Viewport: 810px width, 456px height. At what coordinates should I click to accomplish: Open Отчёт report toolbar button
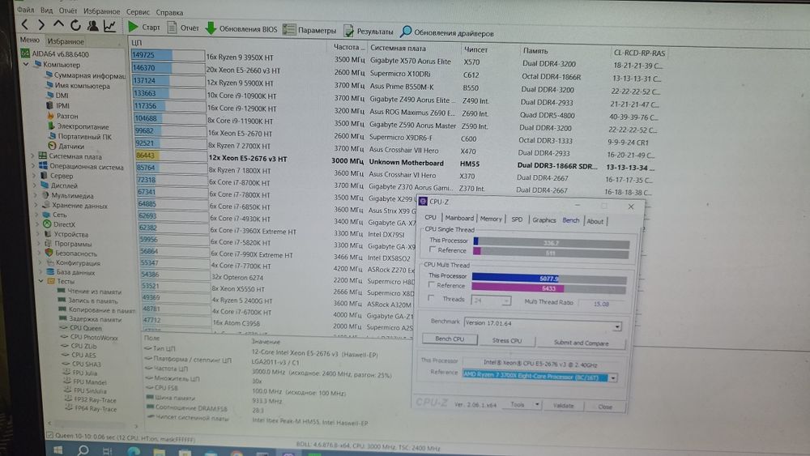(183, 28)
